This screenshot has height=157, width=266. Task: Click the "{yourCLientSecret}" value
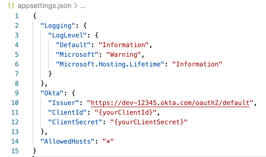click(x=149, y=122)
